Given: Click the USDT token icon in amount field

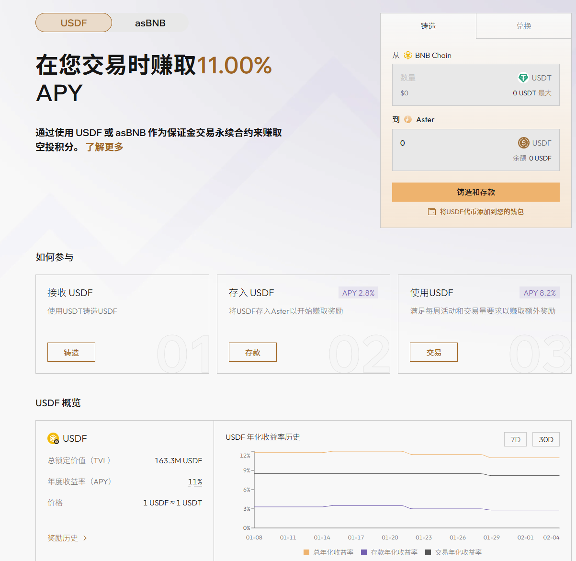Looking at the screenshot, I should tap(523, 78).
